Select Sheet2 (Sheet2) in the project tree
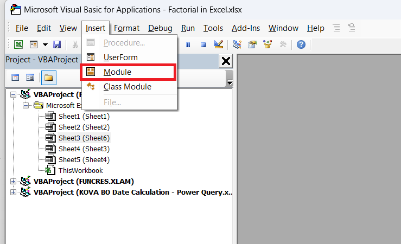The width and height of the screenshot is (401, 244). (84, 127)
